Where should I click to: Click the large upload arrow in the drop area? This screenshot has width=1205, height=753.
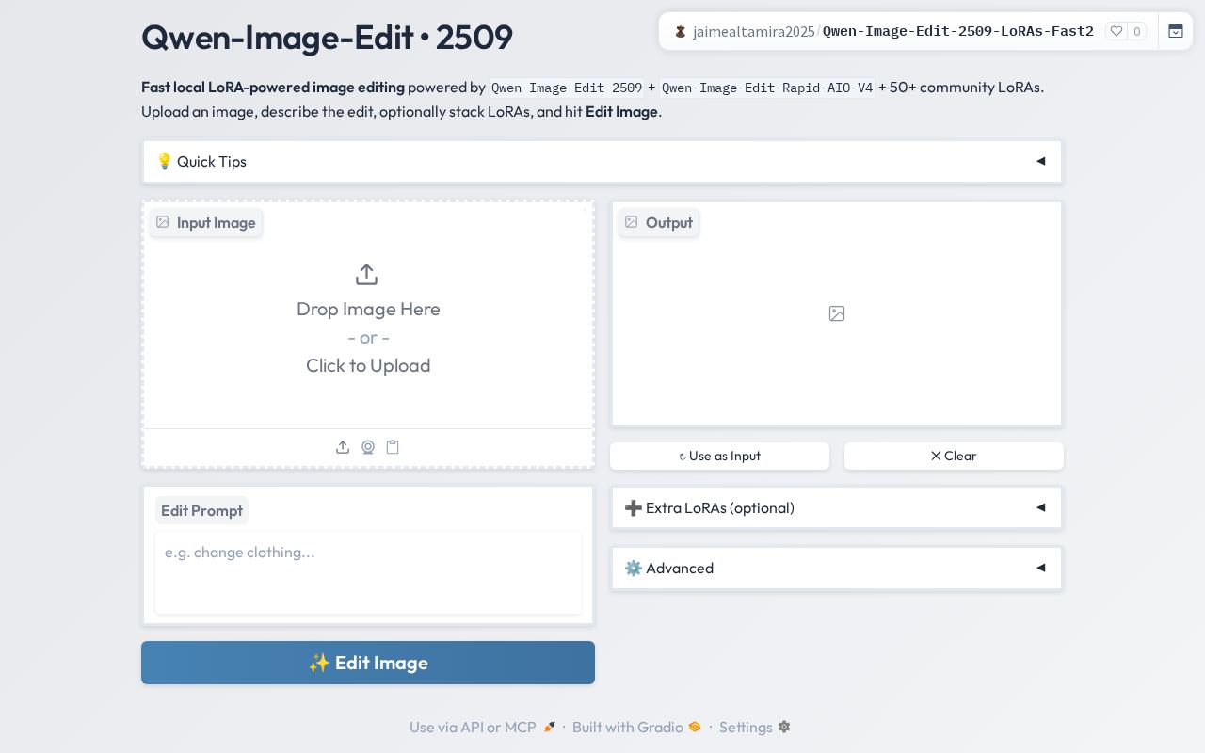tap(367, 275)
